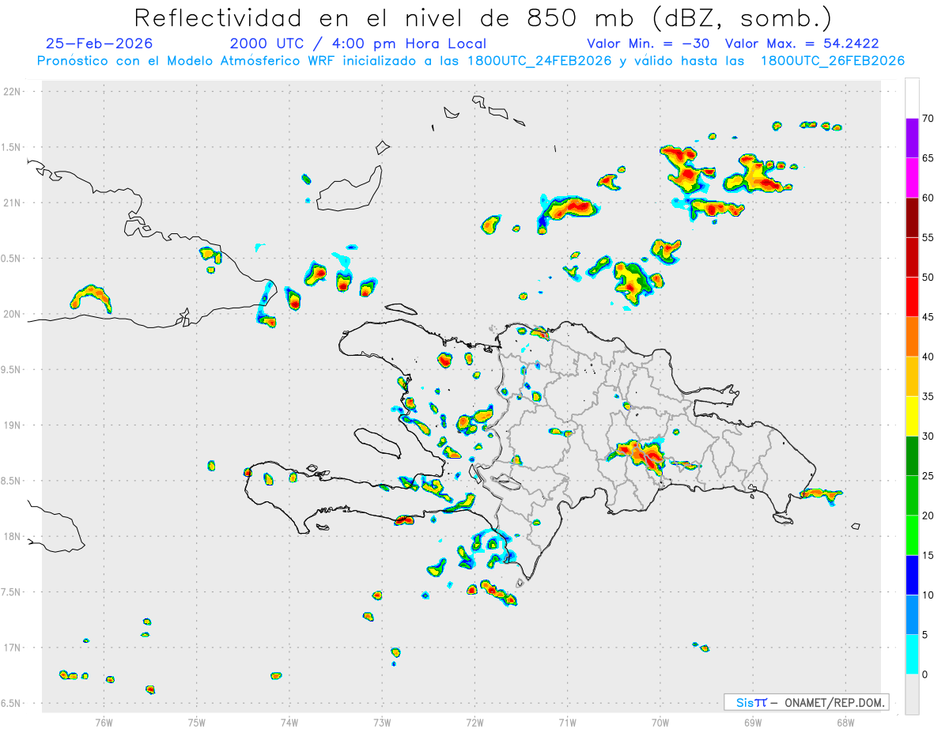949x733 pixels.
Task: Pick the dark green 25-30 dBZ band
Action: click(x=912, y=455)
